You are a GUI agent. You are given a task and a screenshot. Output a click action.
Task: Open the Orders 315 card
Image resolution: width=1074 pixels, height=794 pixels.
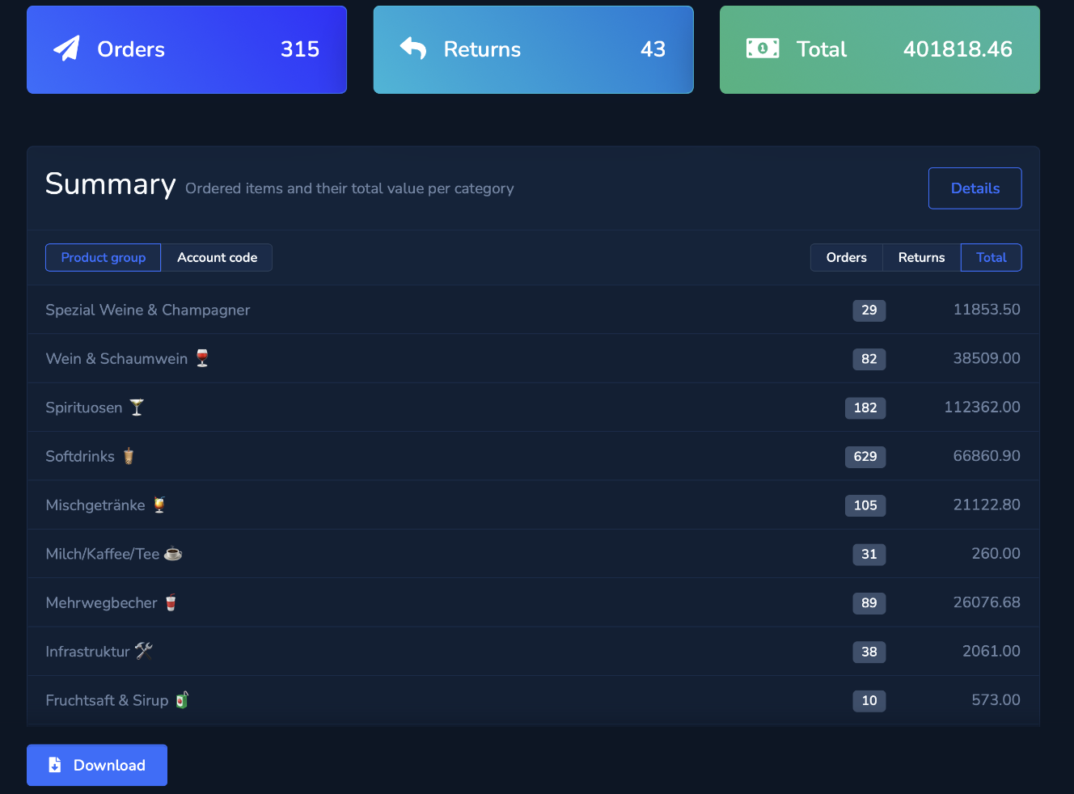pos(187,49)
